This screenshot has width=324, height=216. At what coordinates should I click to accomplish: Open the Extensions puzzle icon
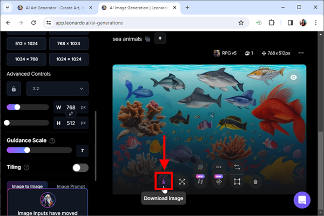(x=272, y=23)
